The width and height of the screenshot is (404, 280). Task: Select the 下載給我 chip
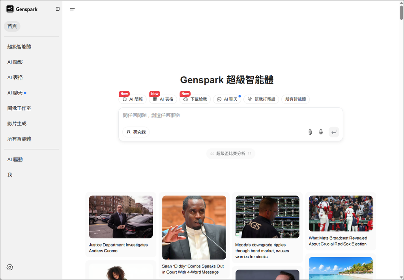pyautogui.click(x=195, y=99)
